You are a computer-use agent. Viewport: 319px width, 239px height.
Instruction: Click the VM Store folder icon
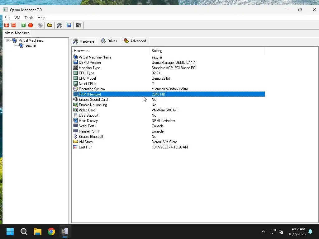point(76,142)
